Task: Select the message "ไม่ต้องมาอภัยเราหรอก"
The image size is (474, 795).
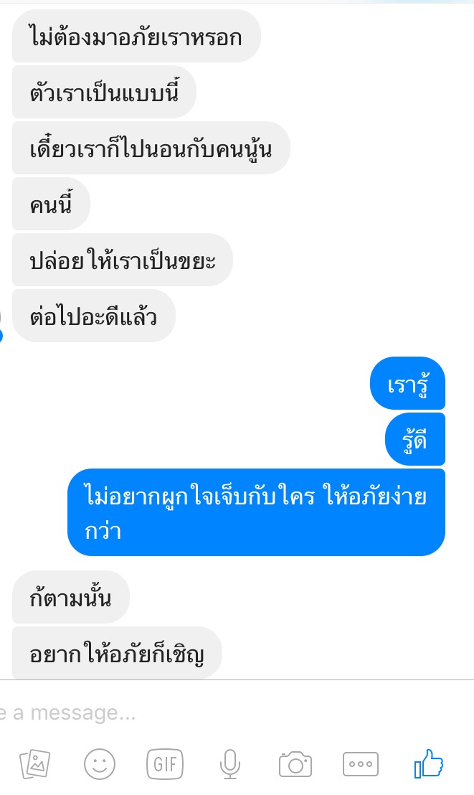Action: tap(136, 37)
